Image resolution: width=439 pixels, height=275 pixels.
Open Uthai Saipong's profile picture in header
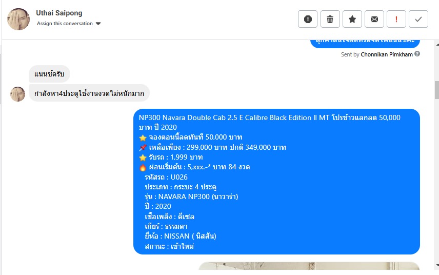coord(18,19)
